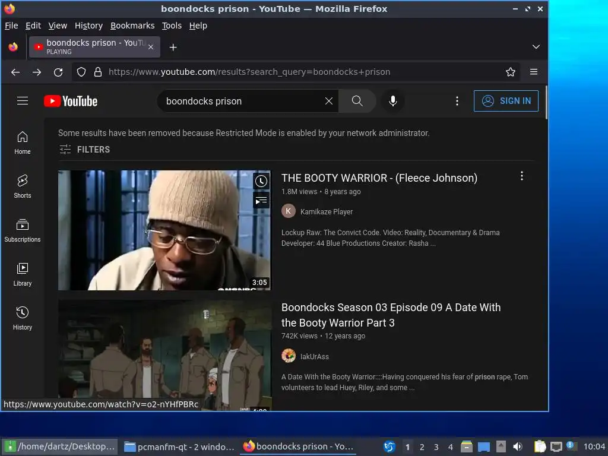Open File menu
The height and width of the screenshot is (456, 608).
click(x=11, y=26)
